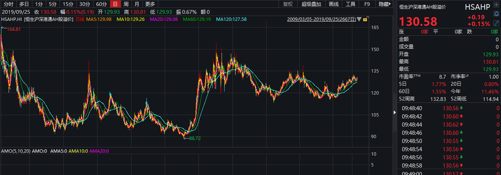Select the 09:48:40 tick row
Image resolution: width=501 pixels, height=175 pixels.
click(x=449, y=108)
